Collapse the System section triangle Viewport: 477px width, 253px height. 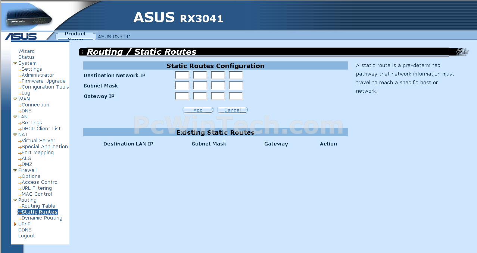coord(15,63)
